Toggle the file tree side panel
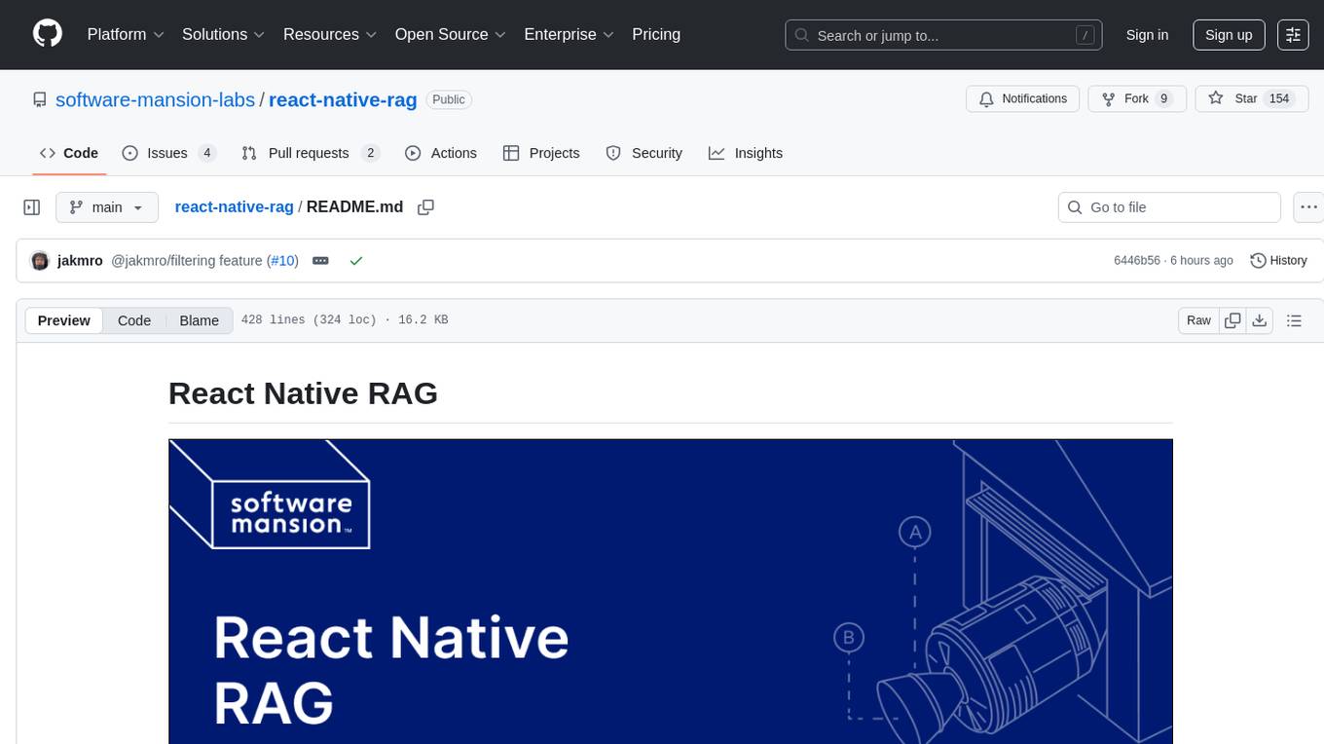The image size is (1324, 744). [x=32, y=207]
